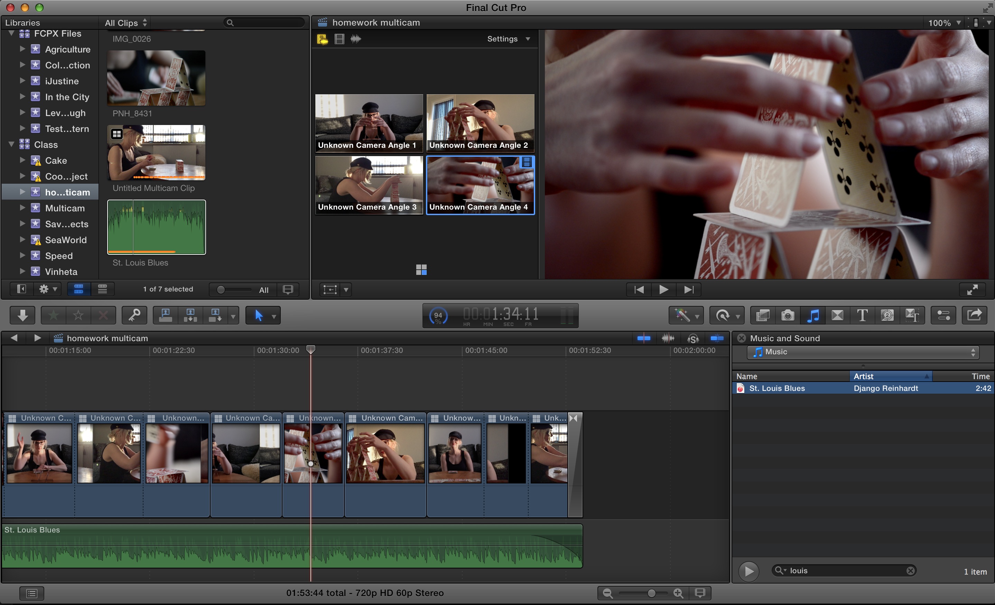Show the Themes browser

click(912, 315)
